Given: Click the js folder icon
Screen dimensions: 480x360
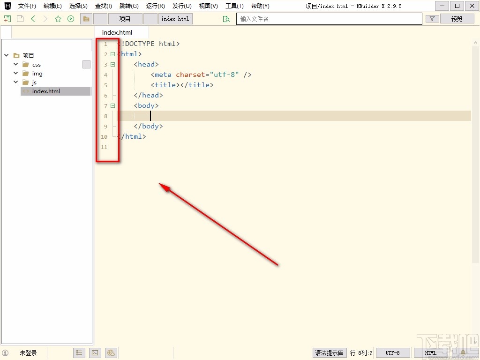Looking at the screenshot, I should pyautogui.click(x=26, y=82).
